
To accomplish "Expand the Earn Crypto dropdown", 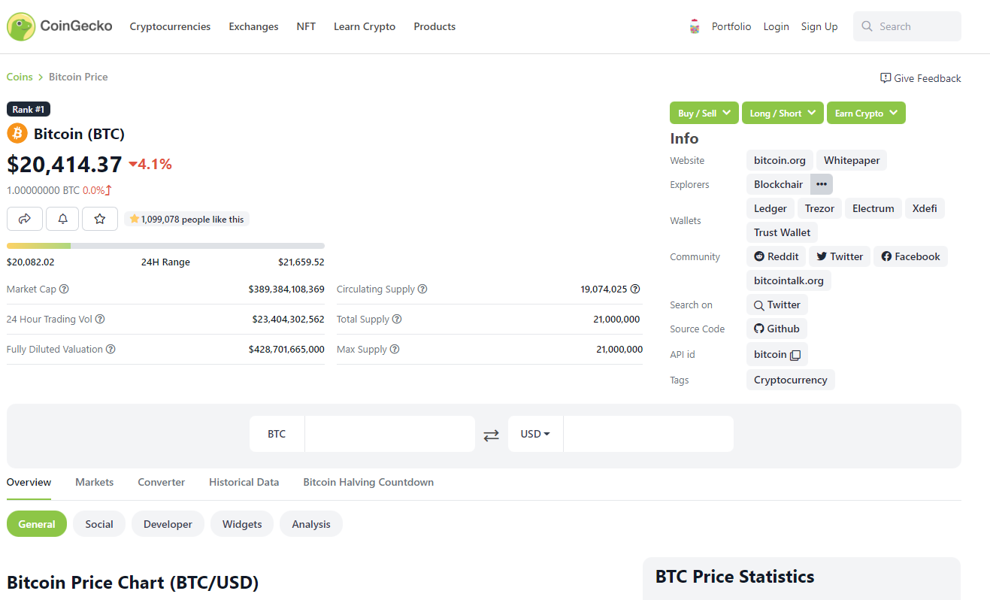I will [866, 113].
